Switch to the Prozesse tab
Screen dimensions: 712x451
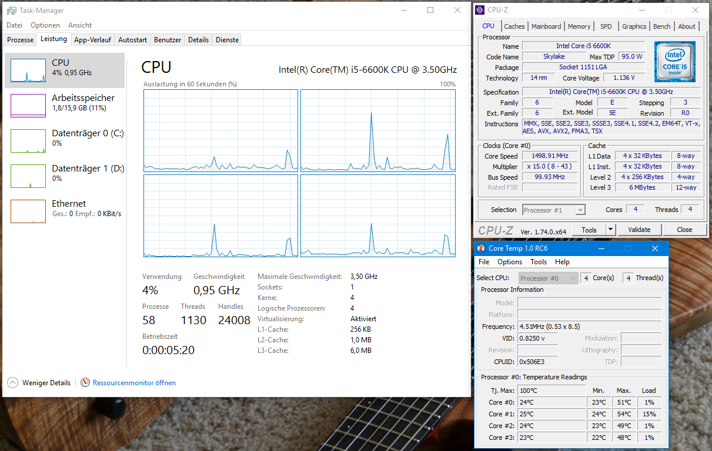[x=21, y=40]
